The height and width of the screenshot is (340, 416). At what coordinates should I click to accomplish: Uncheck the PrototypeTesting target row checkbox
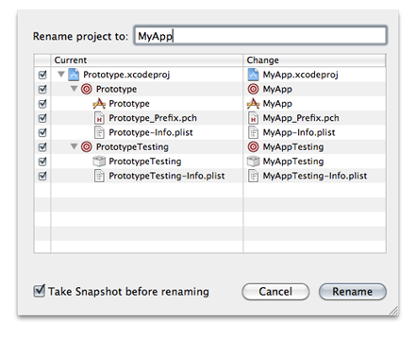(42, 147)
